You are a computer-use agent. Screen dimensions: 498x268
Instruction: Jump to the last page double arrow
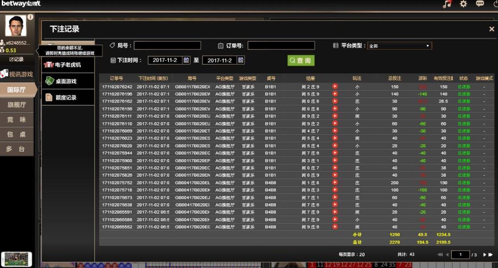[490, 255]
